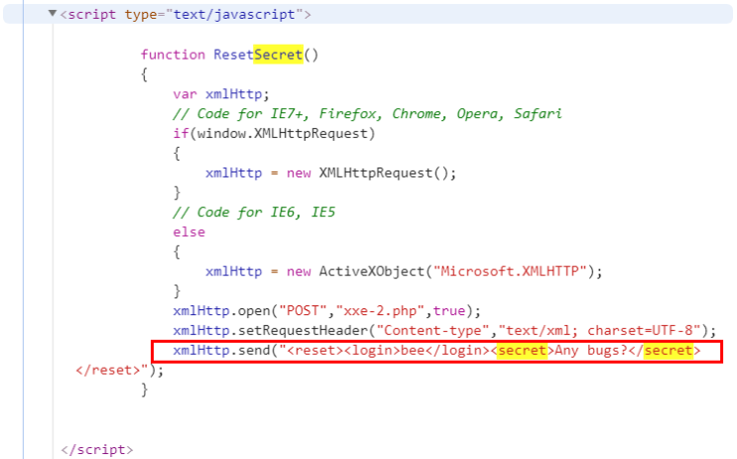
Task: Click the 'else' keyword line
Action: (188, 232)
